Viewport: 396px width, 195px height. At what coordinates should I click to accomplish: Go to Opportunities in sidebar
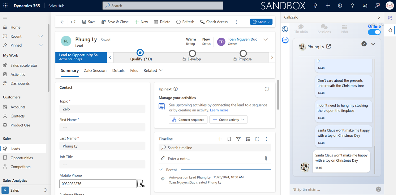click(x=22, y=158)
